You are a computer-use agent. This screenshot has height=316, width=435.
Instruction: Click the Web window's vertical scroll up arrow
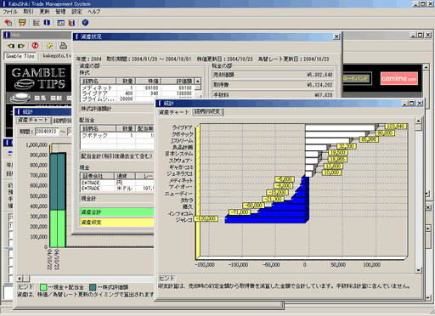pos(427,67)
